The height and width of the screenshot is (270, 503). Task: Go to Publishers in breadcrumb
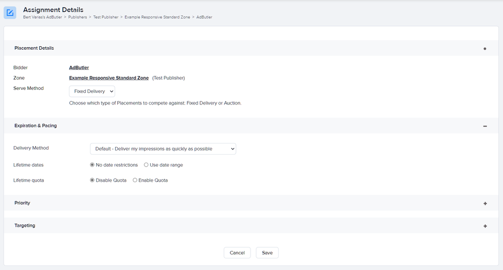point(77,17)
